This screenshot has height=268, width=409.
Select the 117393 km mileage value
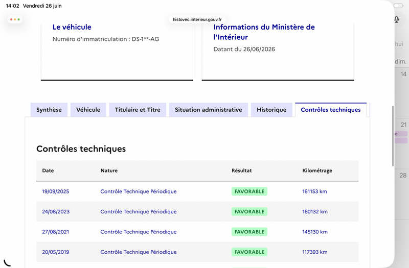point(315,252)
